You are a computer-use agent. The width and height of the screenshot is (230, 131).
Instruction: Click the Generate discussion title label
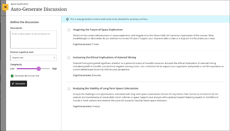click(x=27, y=76)
